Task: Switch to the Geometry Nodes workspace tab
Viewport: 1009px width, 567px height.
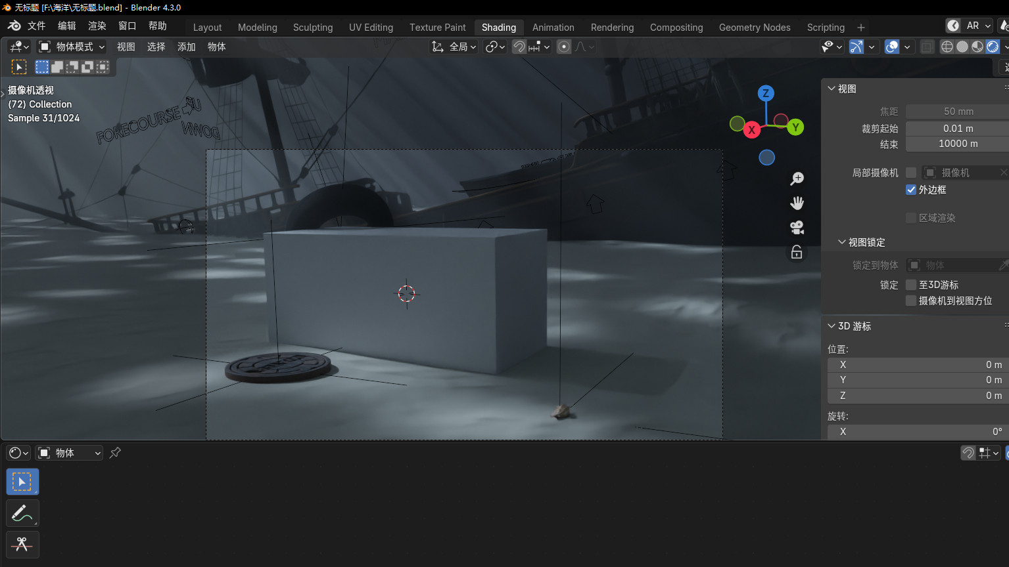Action: point(754,27)
